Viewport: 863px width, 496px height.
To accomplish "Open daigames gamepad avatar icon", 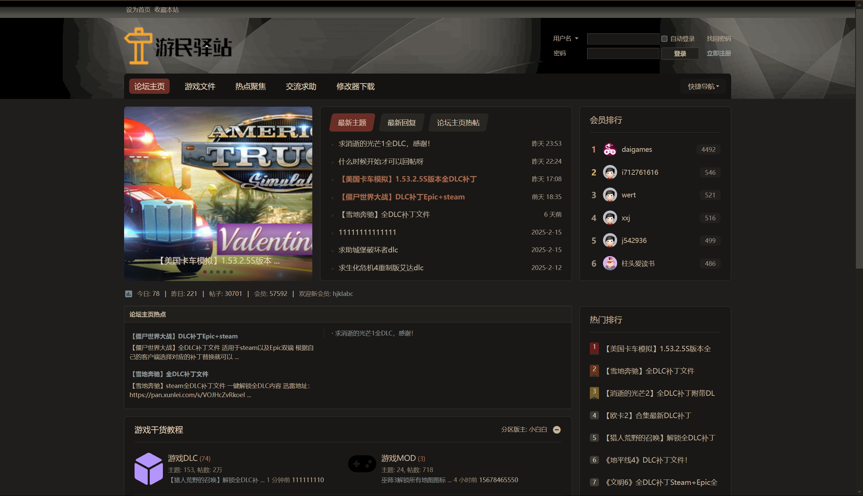I will click(609, 149).
